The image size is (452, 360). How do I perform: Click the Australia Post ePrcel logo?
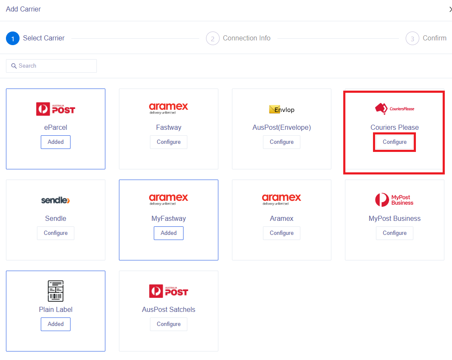pyautogui.click(x=55, y=109)
